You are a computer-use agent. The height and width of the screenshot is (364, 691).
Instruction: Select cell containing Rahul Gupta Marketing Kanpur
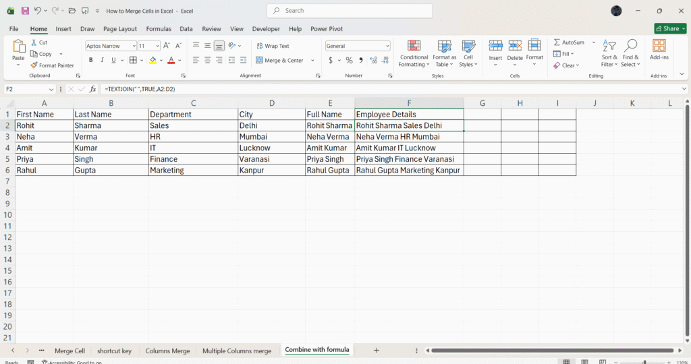pos(409,171)
